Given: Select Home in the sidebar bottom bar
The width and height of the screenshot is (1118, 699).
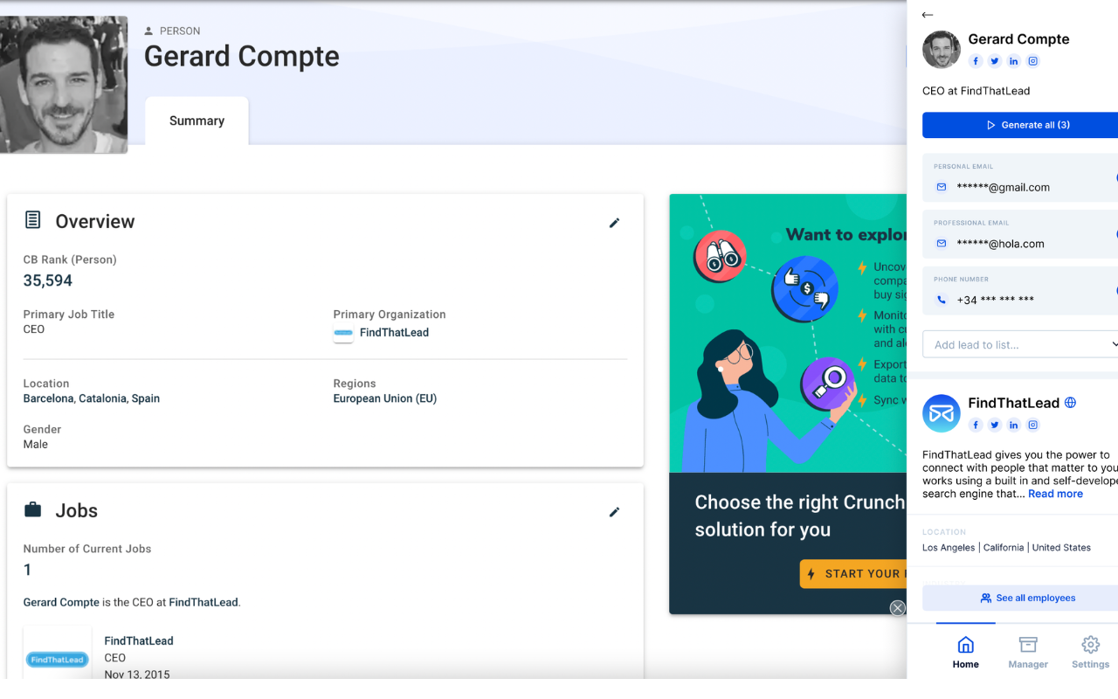Looking at the screenshot, I should click(965, 651).
